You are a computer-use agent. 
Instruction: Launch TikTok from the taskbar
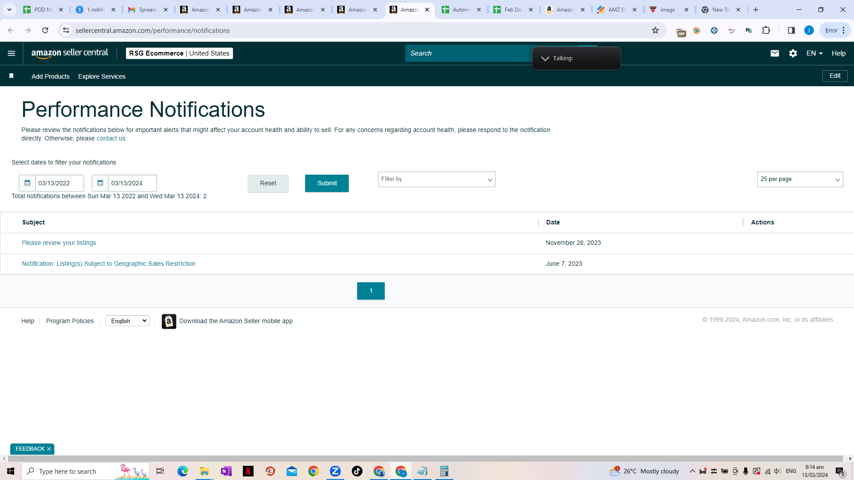pos(357,471)
